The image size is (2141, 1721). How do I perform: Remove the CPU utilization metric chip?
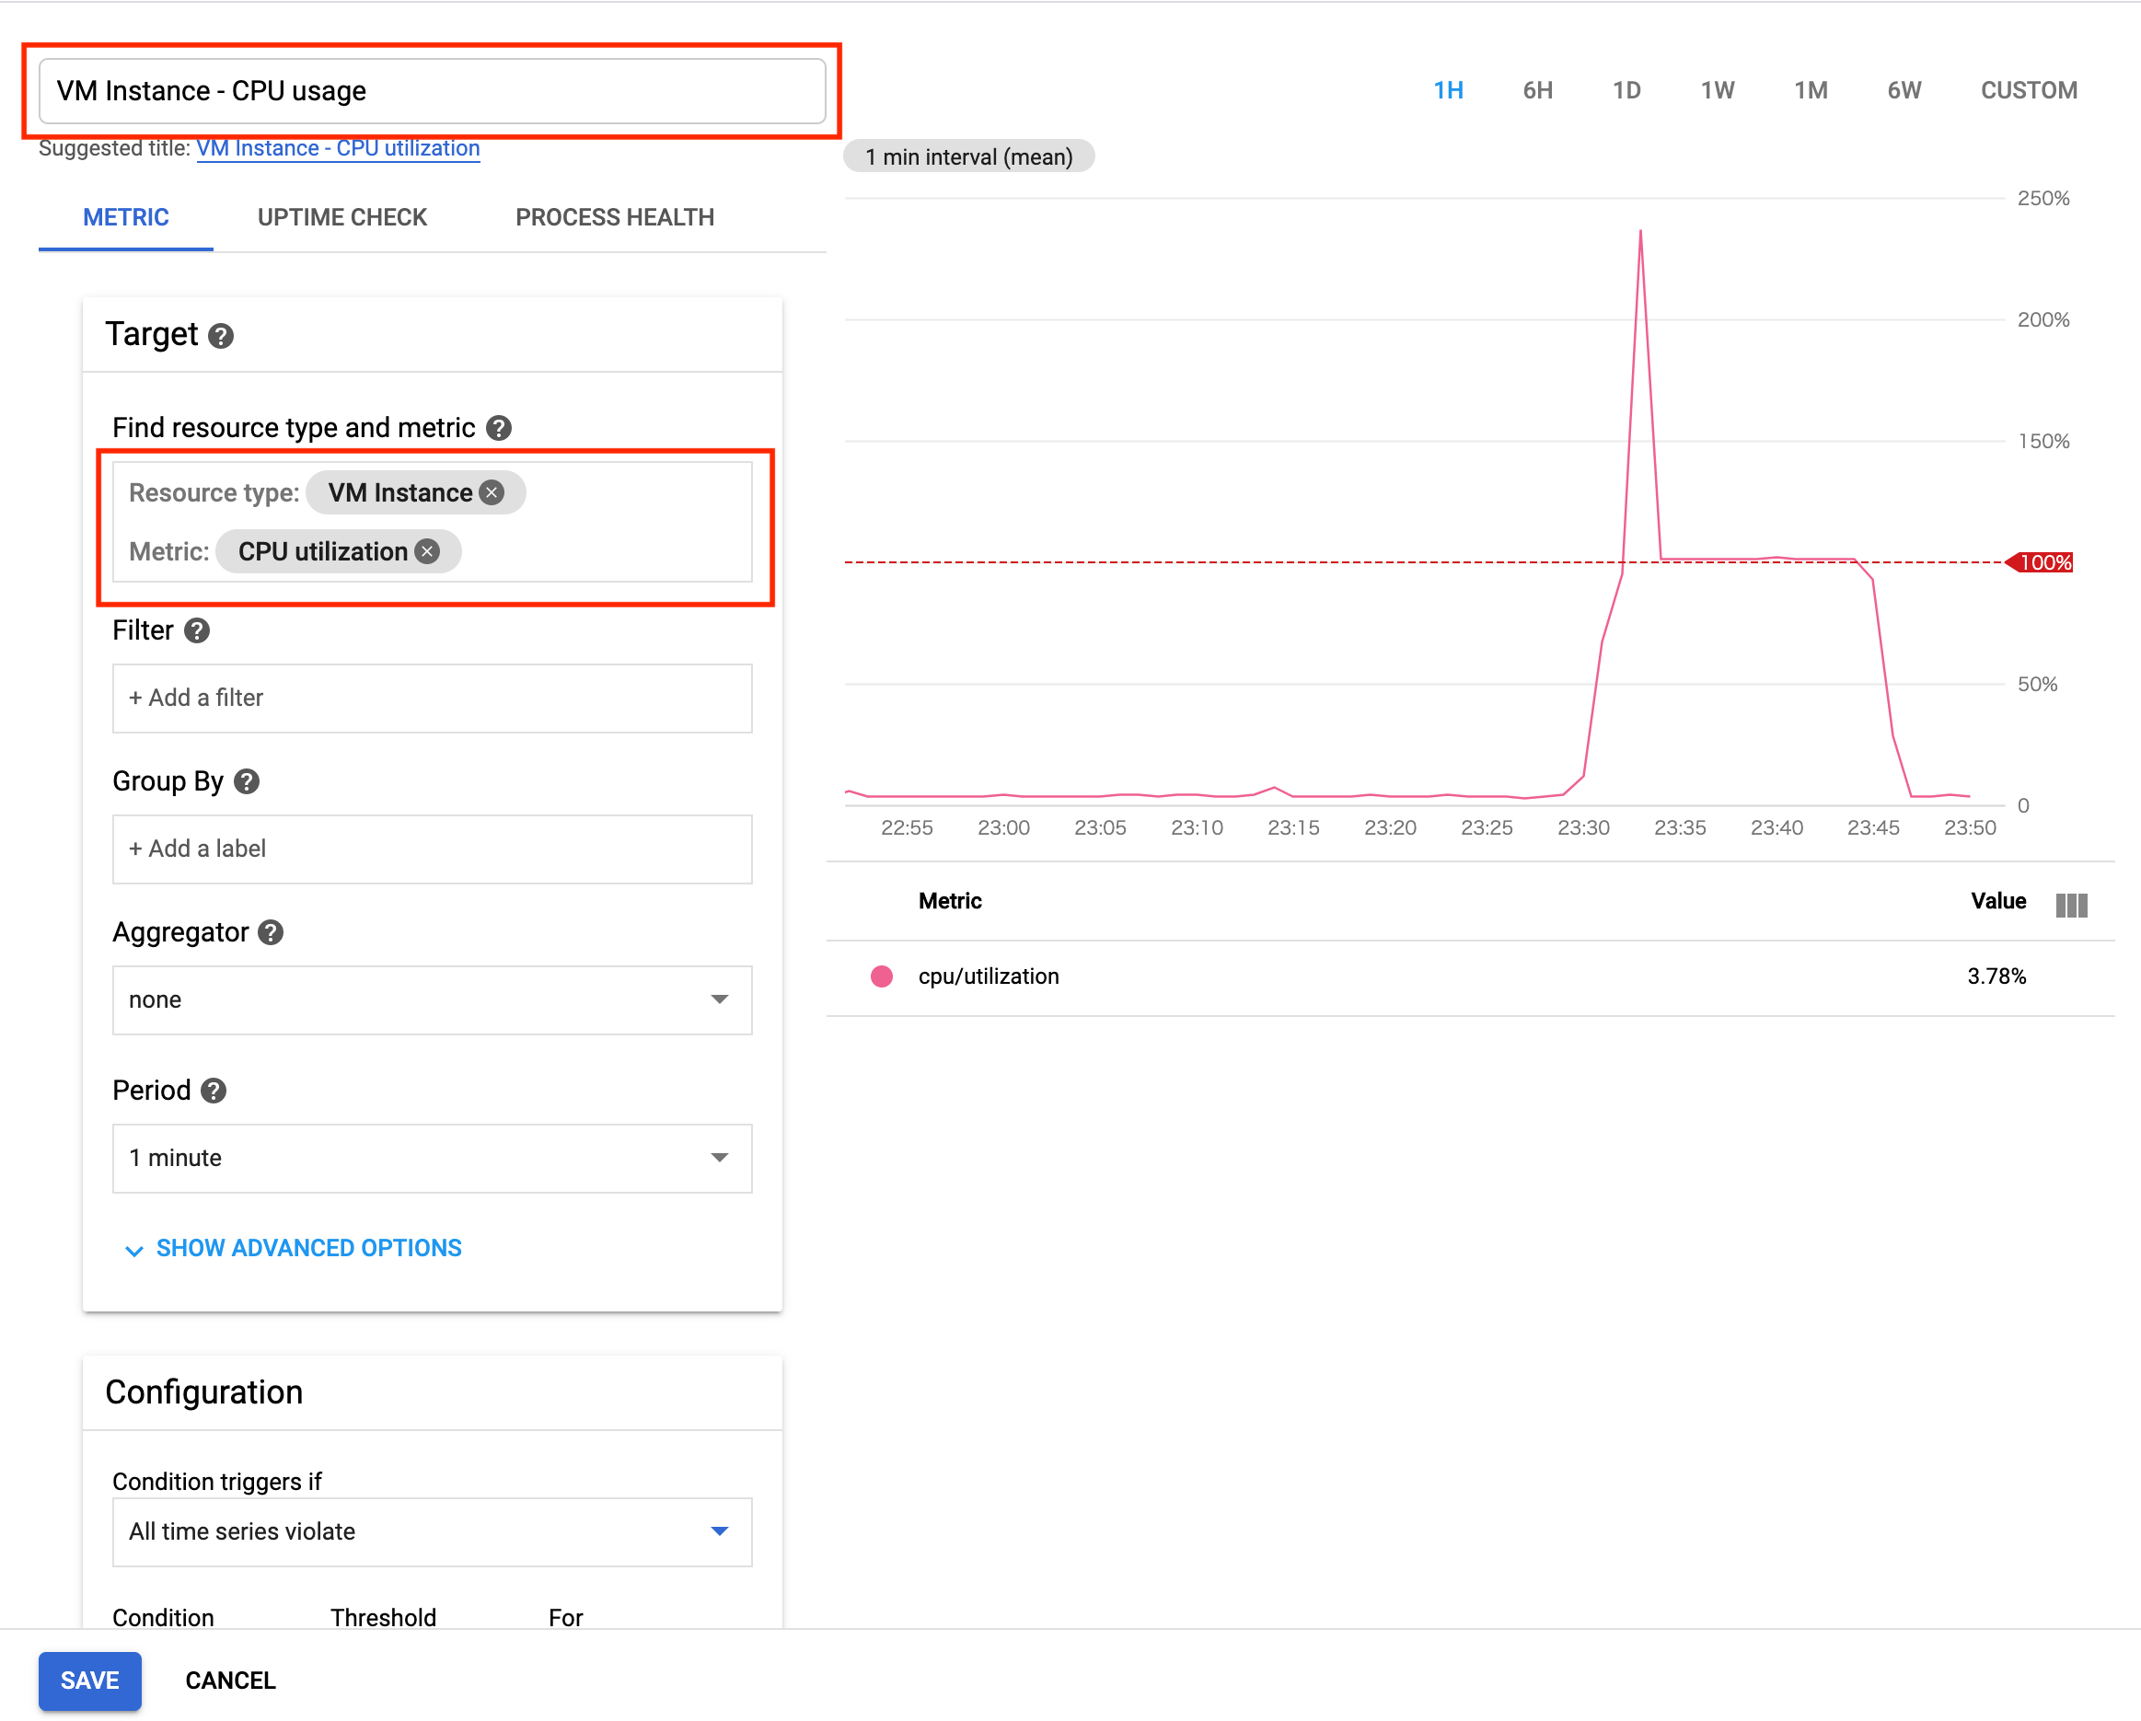click(x=427, y=551)
